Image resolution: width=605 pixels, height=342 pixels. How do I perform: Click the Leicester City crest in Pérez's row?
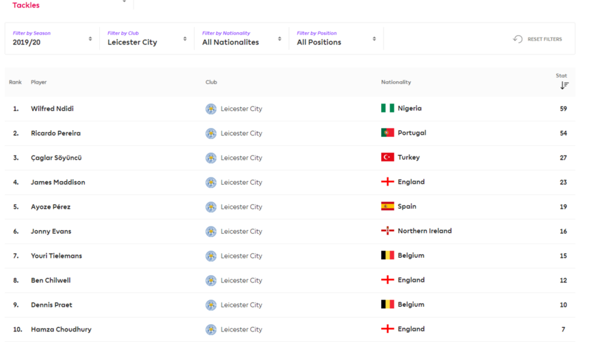click(211, 207)
